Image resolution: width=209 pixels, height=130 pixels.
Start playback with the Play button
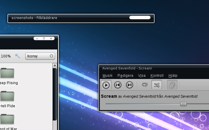pos(106,85)
